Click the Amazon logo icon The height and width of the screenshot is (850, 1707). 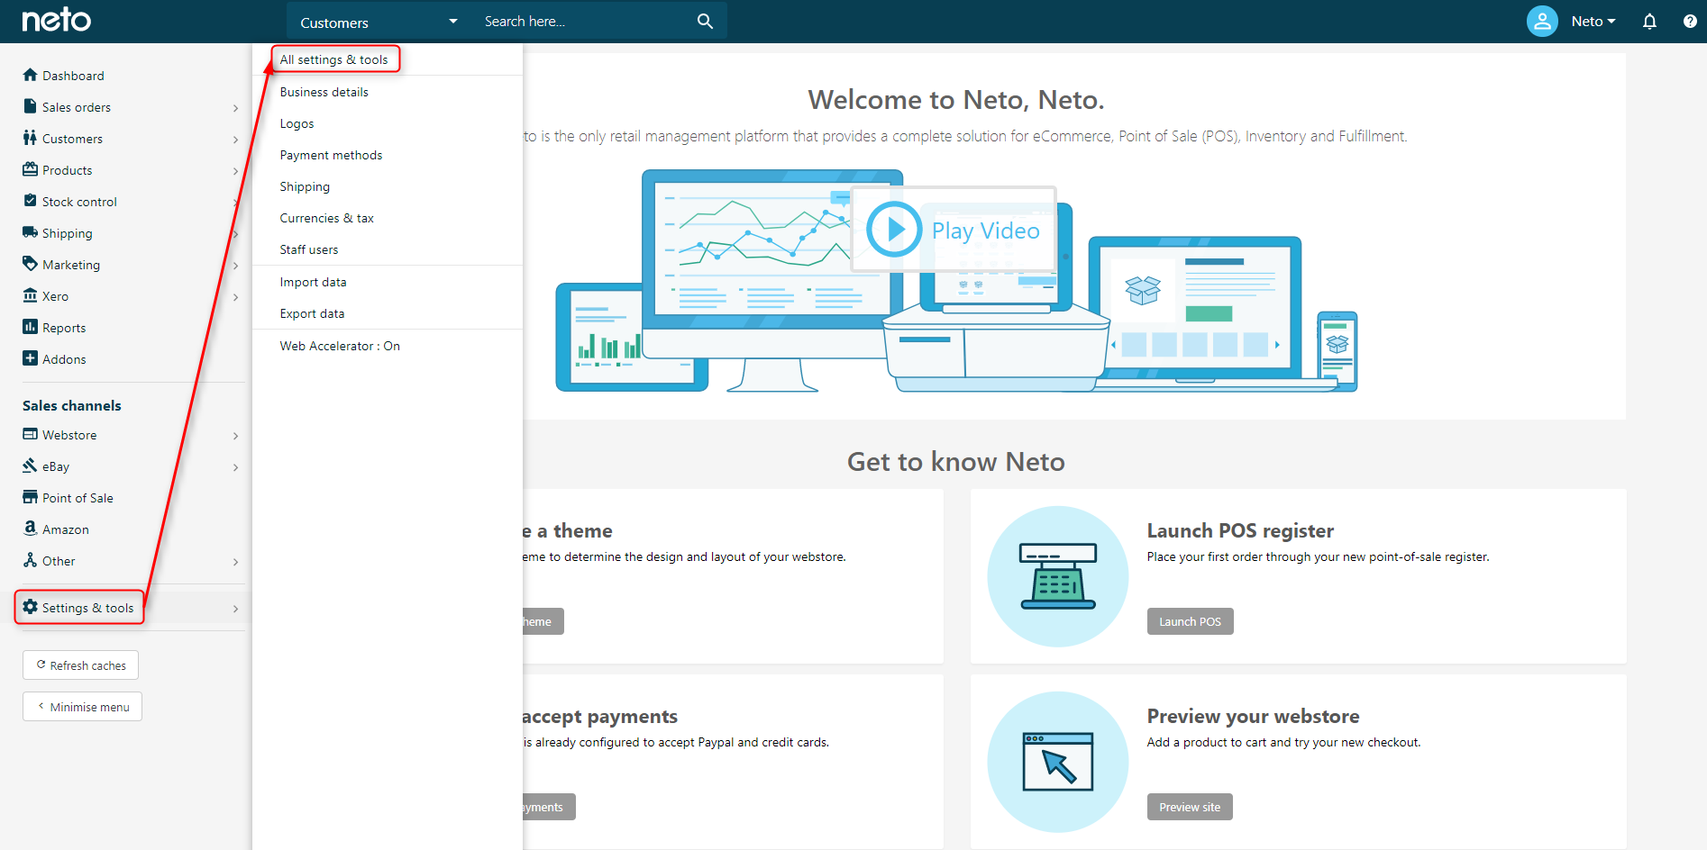(x=30, y=529)
